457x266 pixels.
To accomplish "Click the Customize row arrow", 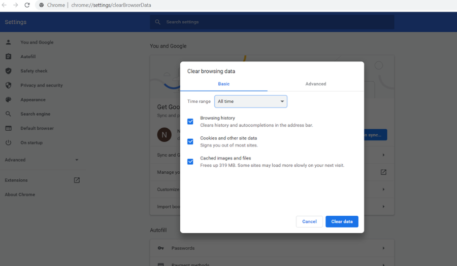I will (383, 189).
